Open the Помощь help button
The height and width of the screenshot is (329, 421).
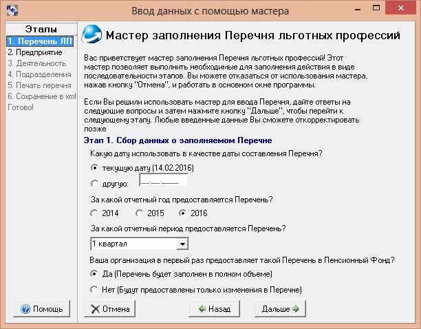(x=41, y=309)
